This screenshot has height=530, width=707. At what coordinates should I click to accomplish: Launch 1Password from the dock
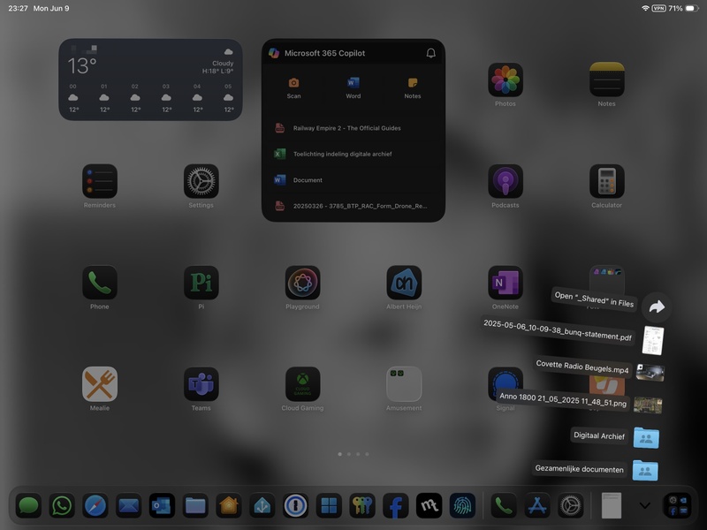tap(295, 505)
